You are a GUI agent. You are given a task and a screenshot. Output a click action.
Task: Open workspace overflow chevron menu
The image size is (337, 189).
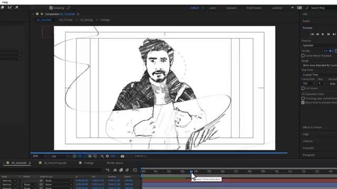click(292, 8)
